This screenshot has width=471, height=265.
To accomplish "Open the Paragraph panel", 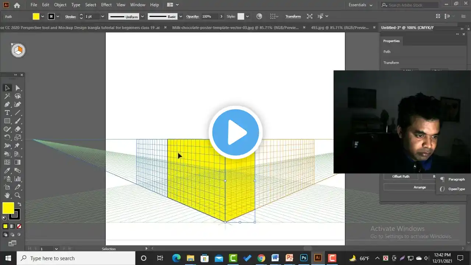I will (452, 179).
